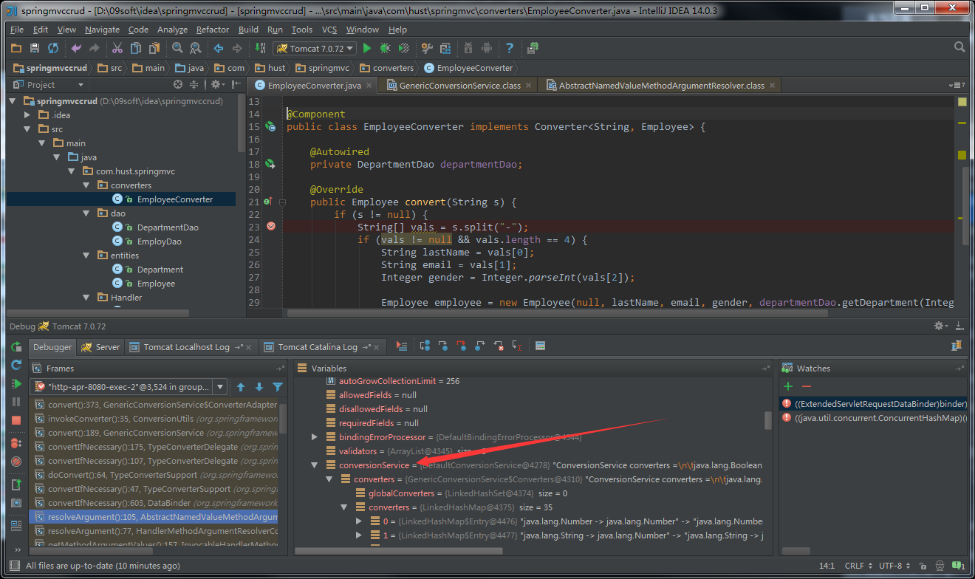Toggle the Mute Breakpoints icon
This screenshot has height=579, width=975.
16,461
